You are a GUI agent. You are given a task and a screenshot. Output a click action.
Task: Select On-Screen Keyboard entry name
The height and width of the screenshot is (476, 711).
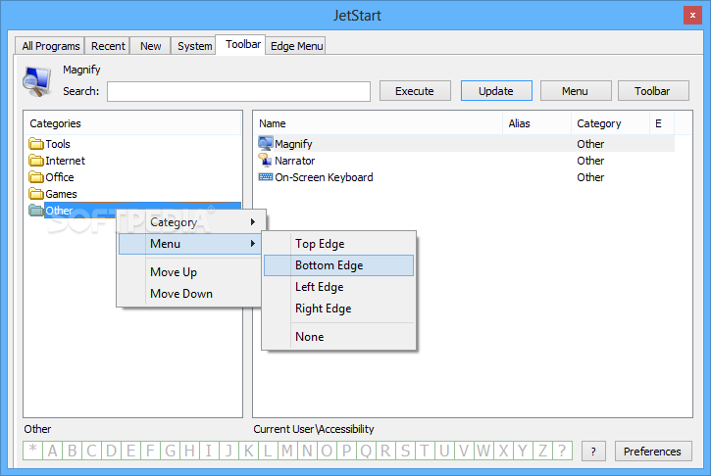pos(324,177)
